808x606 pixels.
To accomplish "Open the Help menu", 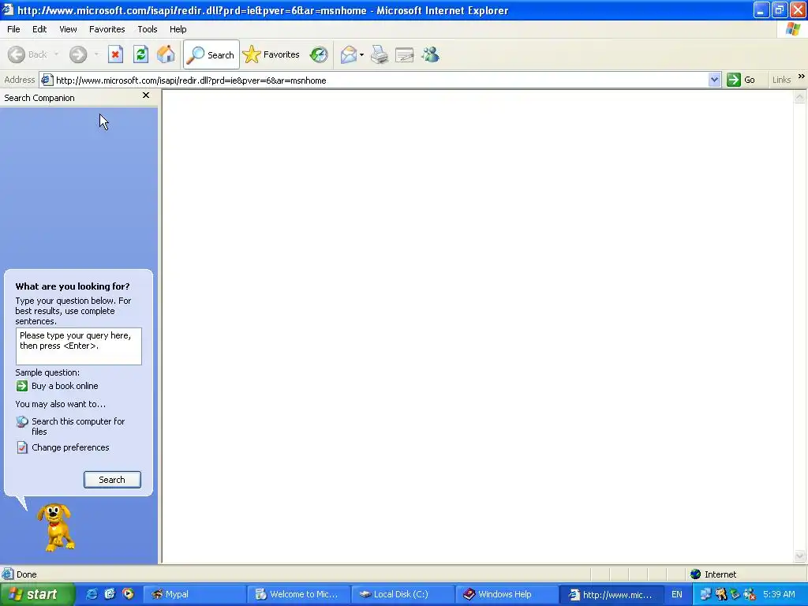I will point(178,29).
